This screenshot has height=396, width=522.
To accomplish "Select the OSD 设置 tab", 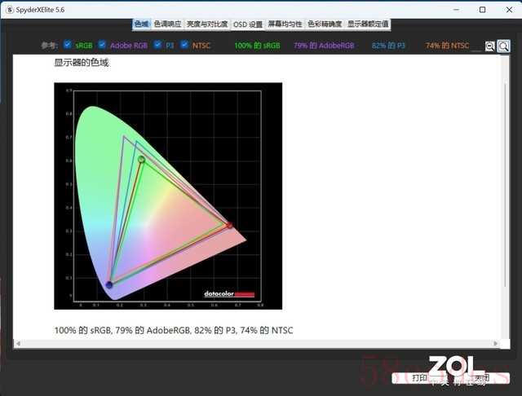I will click(248, 24).
